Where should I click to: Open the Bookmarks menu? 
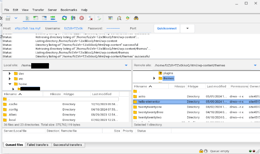(x=69, y=10)
